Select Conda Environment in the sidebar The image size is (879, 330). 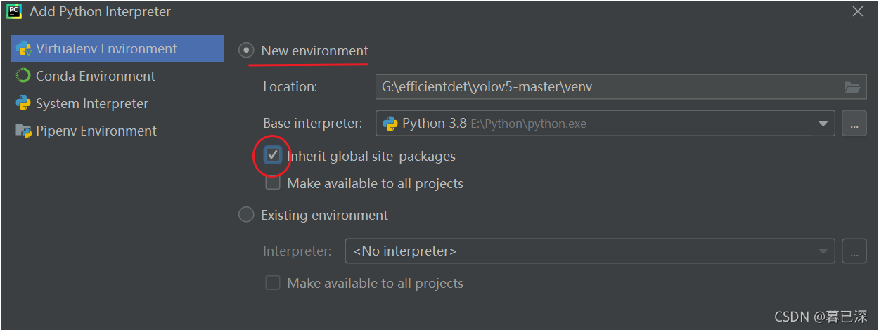click(117, 76)
